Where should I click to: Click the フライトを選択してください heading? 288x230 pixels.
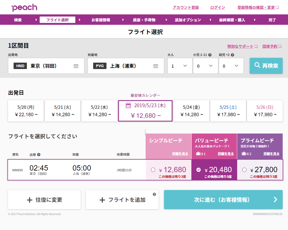coord(43,136)
